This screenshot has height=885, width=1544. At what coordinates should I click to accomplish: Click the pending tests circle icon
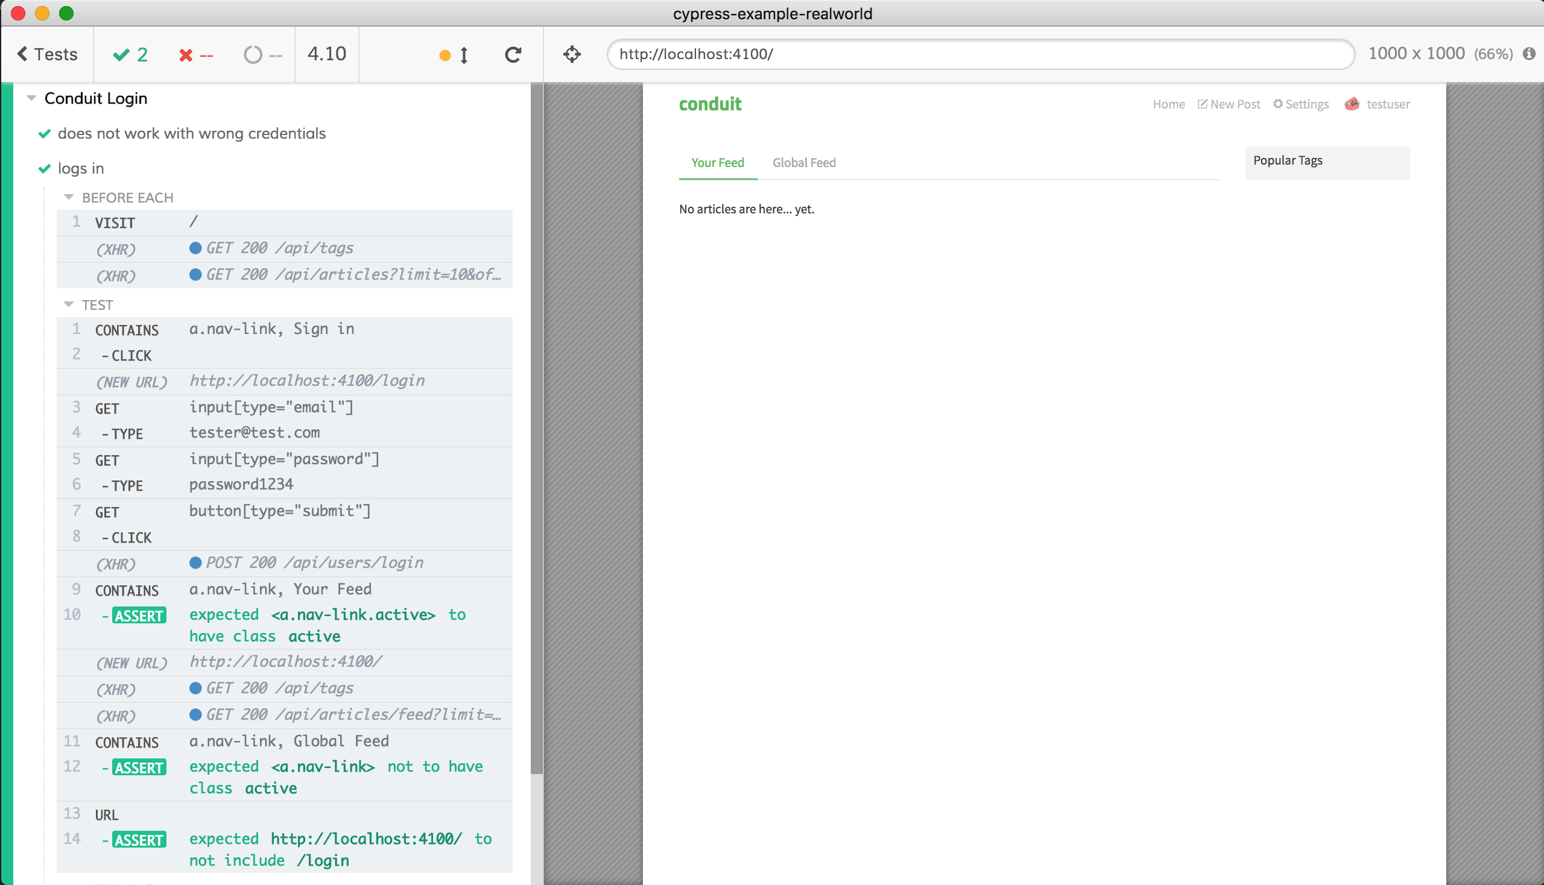point(253,55)
